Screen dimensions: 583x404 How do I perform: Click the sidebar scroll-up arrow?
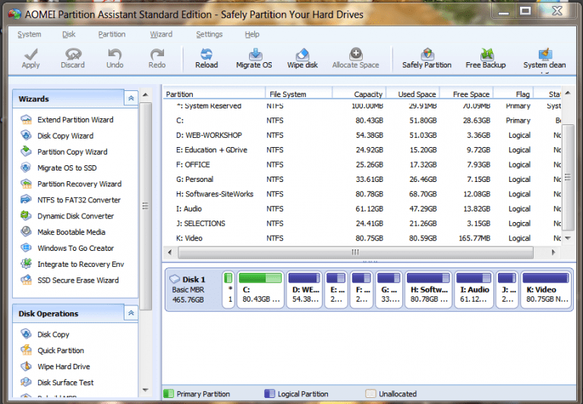coord(146,95)
